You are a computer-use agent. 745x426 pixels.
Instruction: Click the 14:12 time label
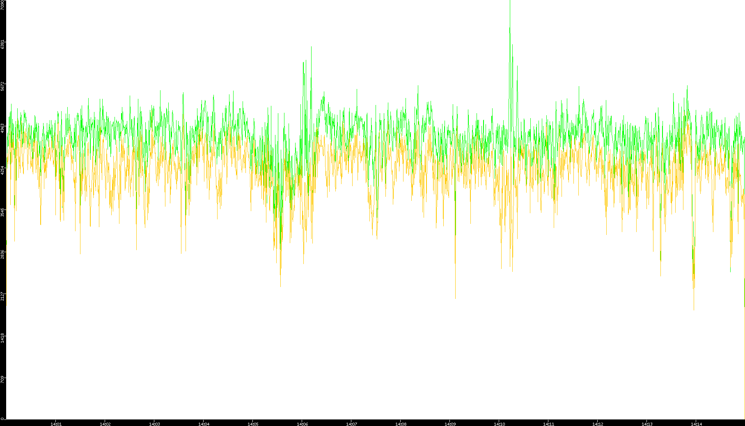click(x=598, y=424)
